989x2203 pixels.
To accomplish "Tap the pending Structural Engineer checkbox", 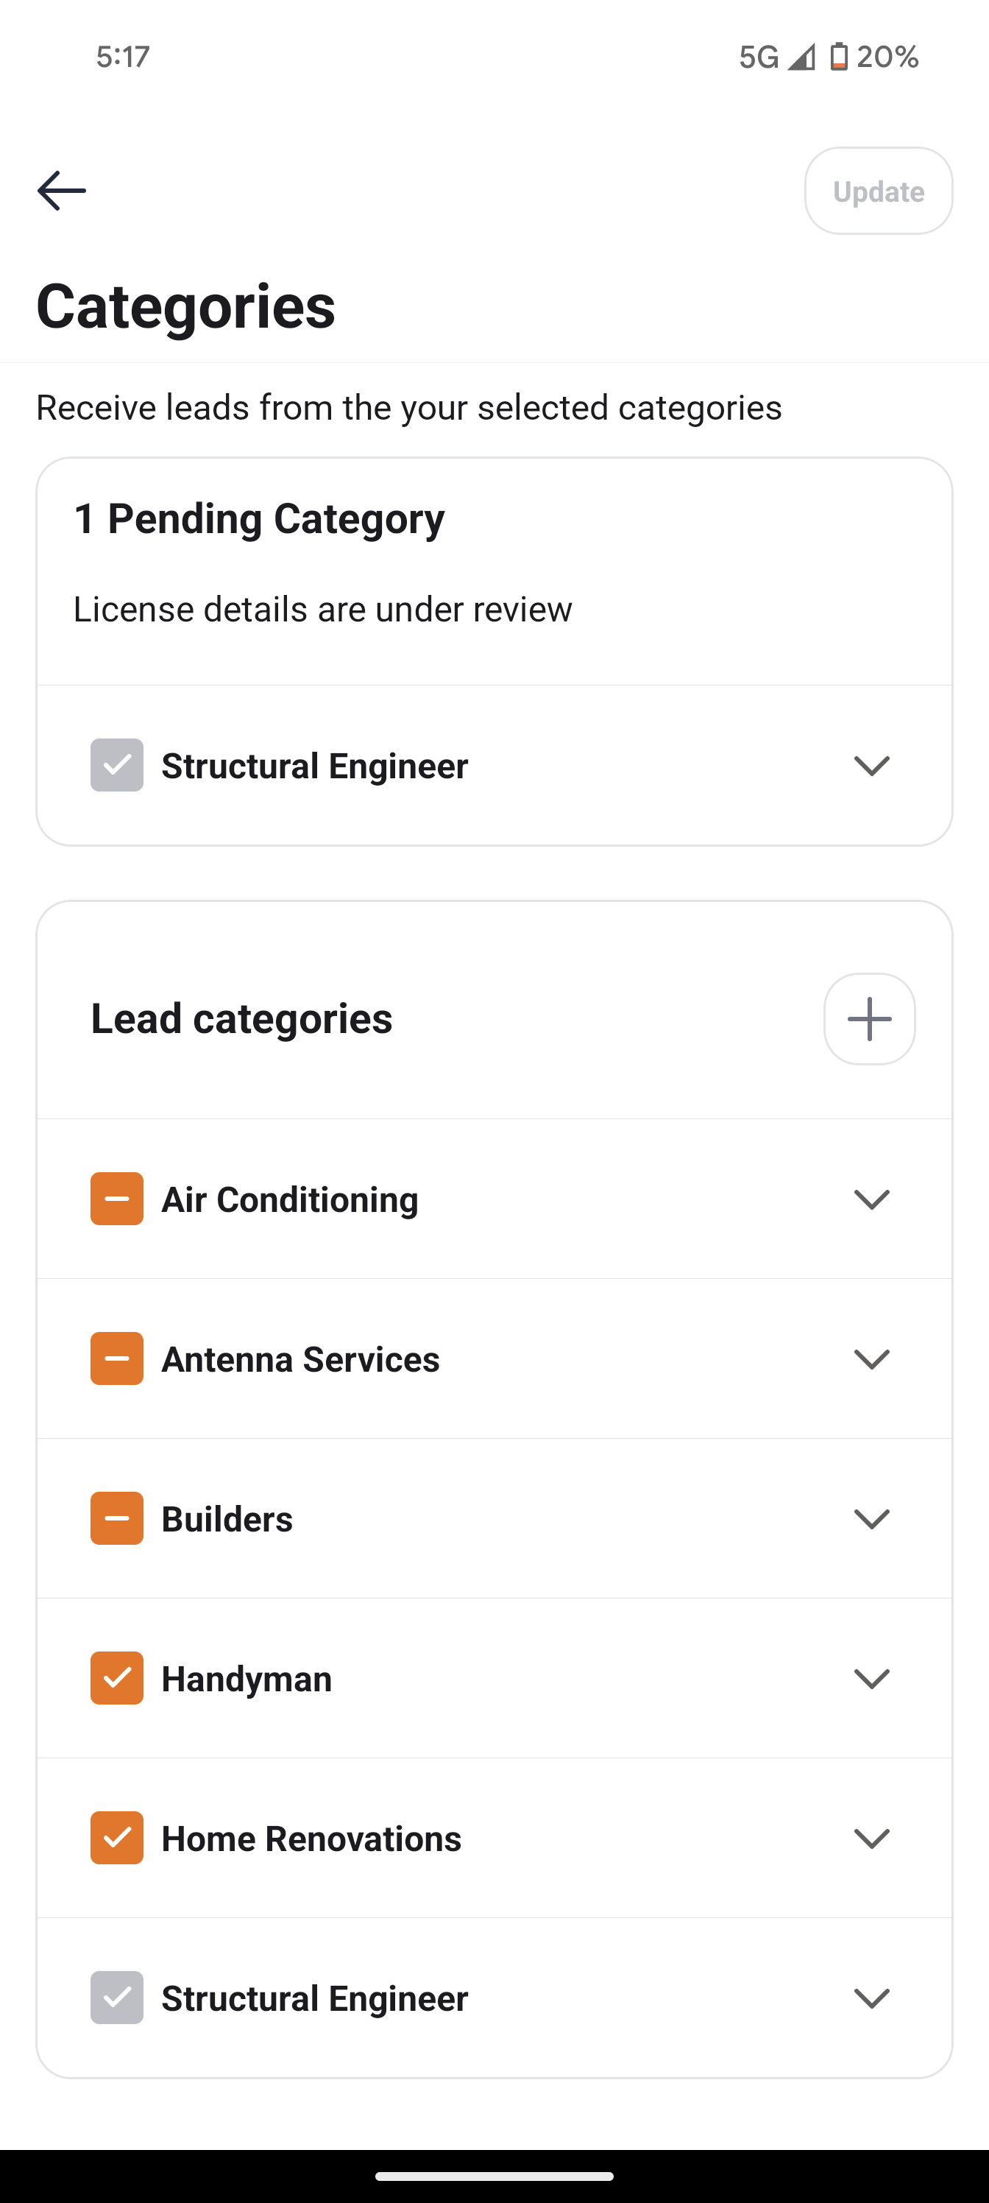I will (x=117, y=766).
